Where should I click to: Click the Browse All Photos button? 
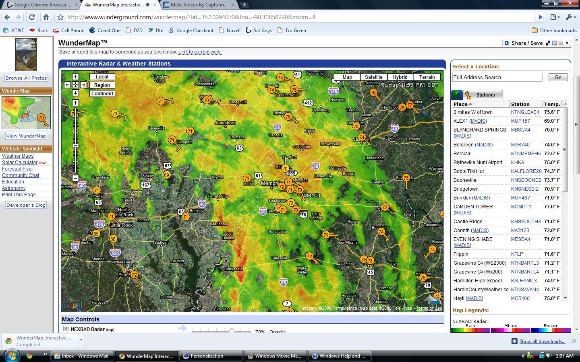click(26, 78)
